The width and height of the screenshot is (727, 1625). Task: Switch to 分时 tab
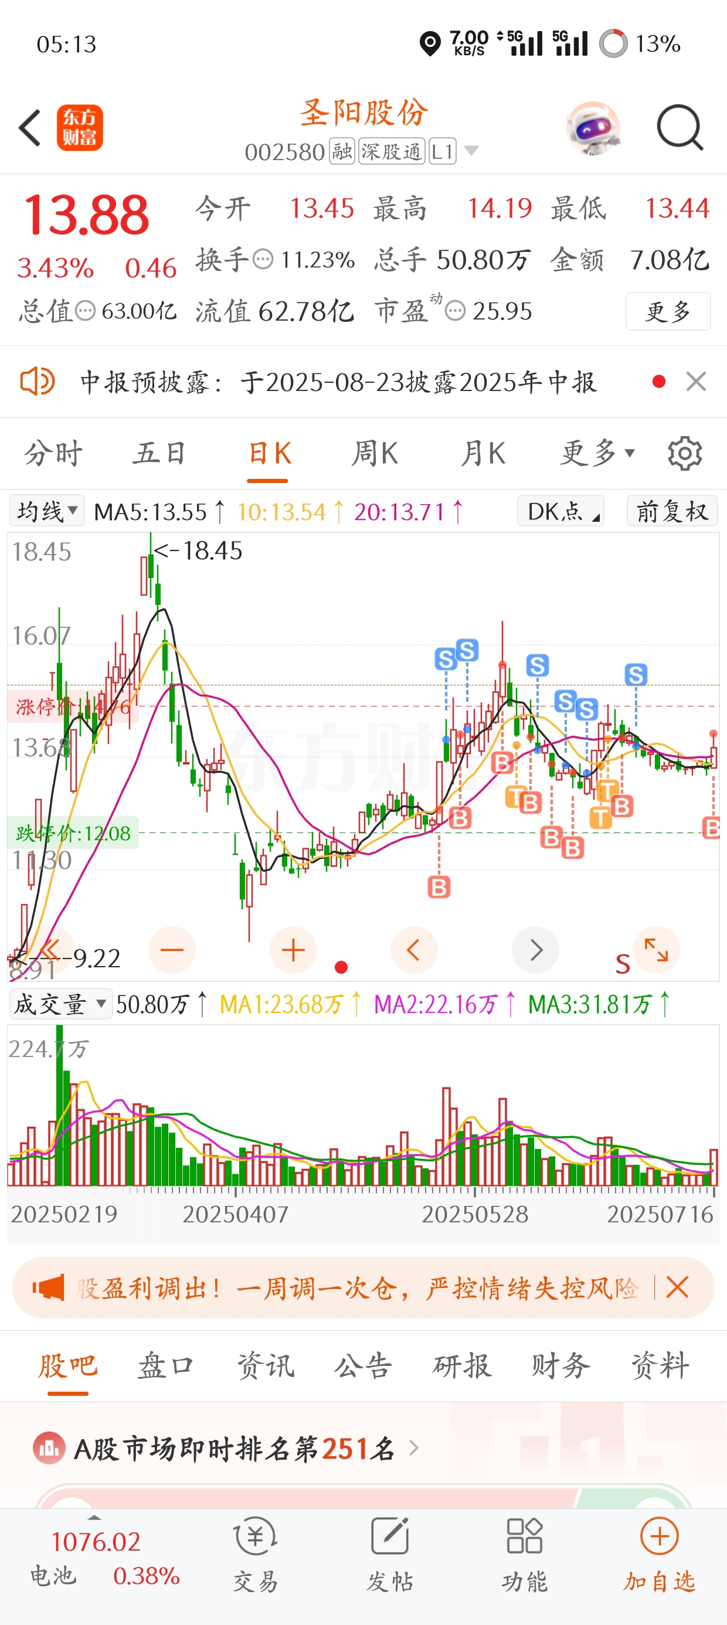pyautogui.click(x=53, y=453)
